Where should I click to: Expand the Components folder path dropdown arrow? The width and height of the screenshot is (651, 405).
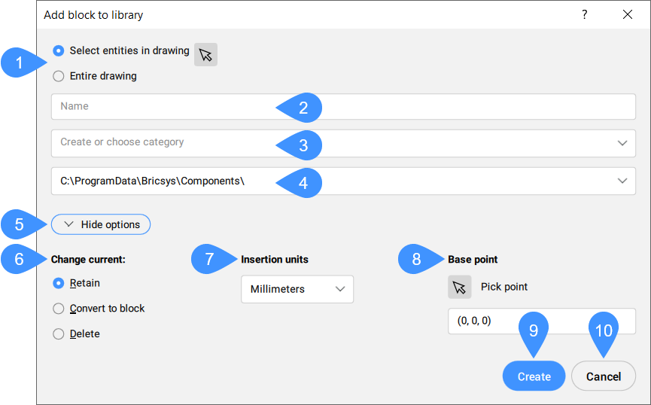pyautogui.click(x=622, y=181)
